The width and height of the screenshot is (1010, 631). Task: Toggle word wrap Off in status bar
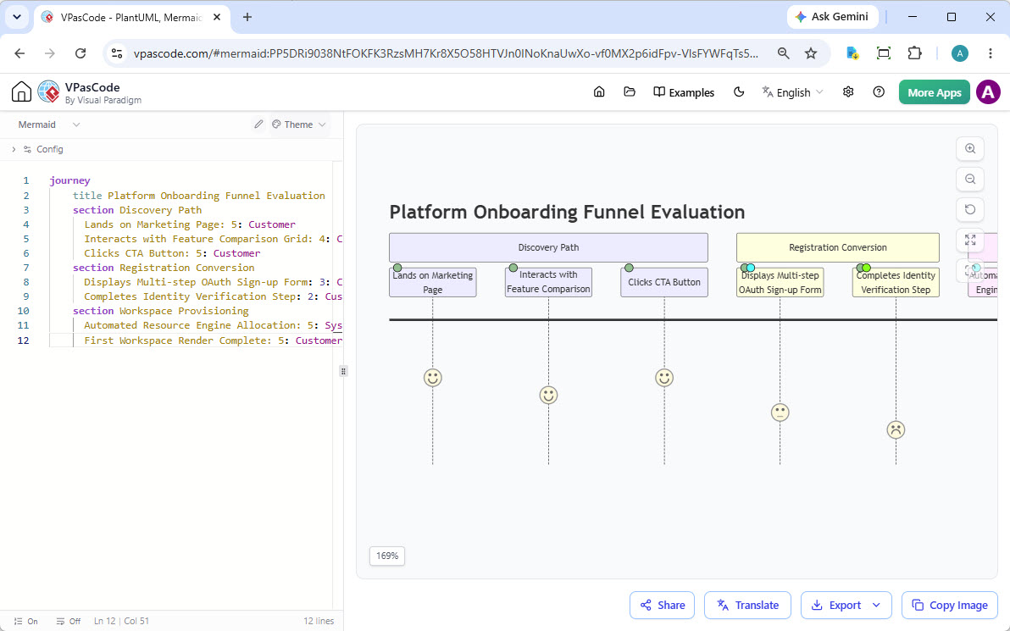tap(69, 622)
